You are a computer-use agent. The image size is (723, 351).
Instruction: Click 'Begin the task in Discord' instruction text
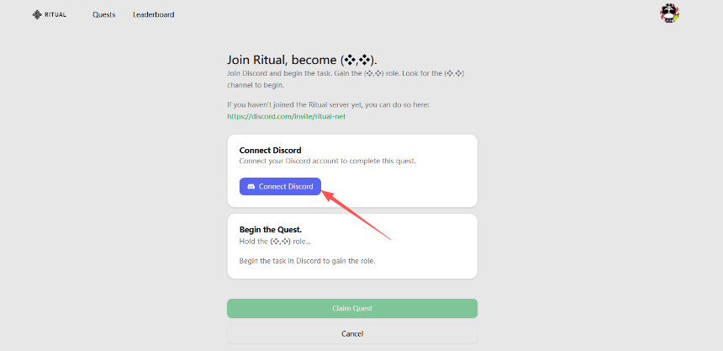click(307, 261)
